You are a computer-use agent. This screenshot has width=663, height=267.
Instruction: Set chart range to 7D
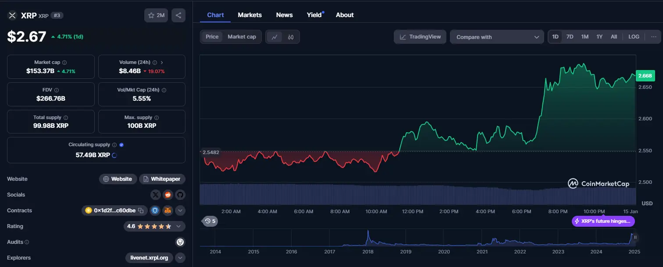point(570,37)
